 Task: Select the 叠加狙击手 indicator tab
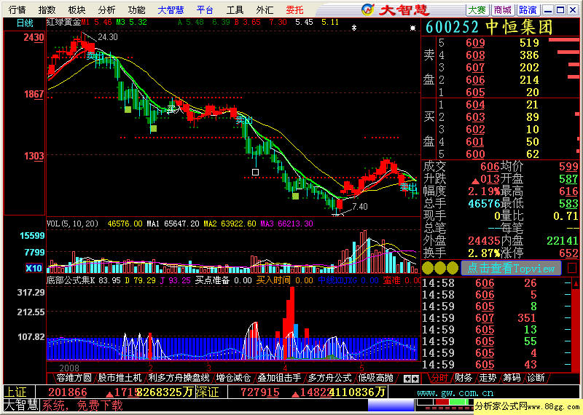tap(280, 378)
